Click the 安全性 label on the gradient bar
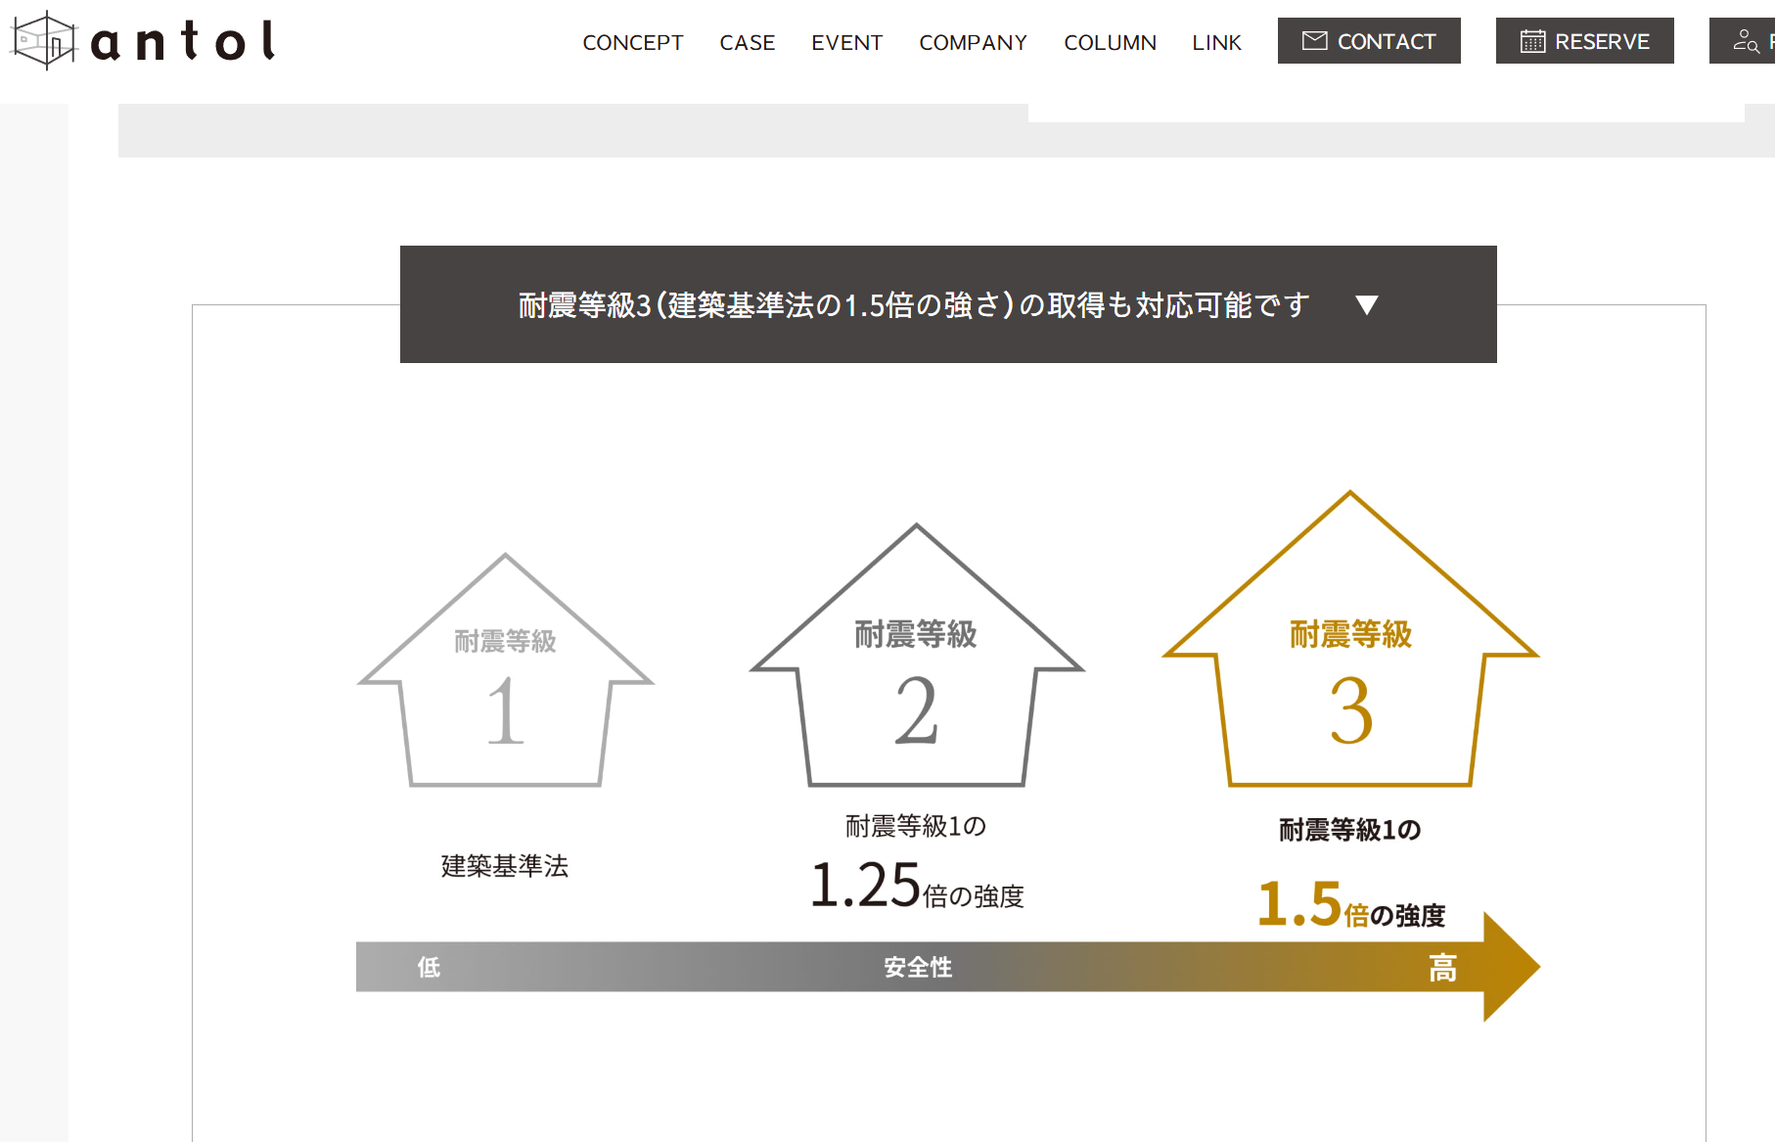Viewport: 1775px width, 1142px height. pyautogui.click(x=917, y=968)
